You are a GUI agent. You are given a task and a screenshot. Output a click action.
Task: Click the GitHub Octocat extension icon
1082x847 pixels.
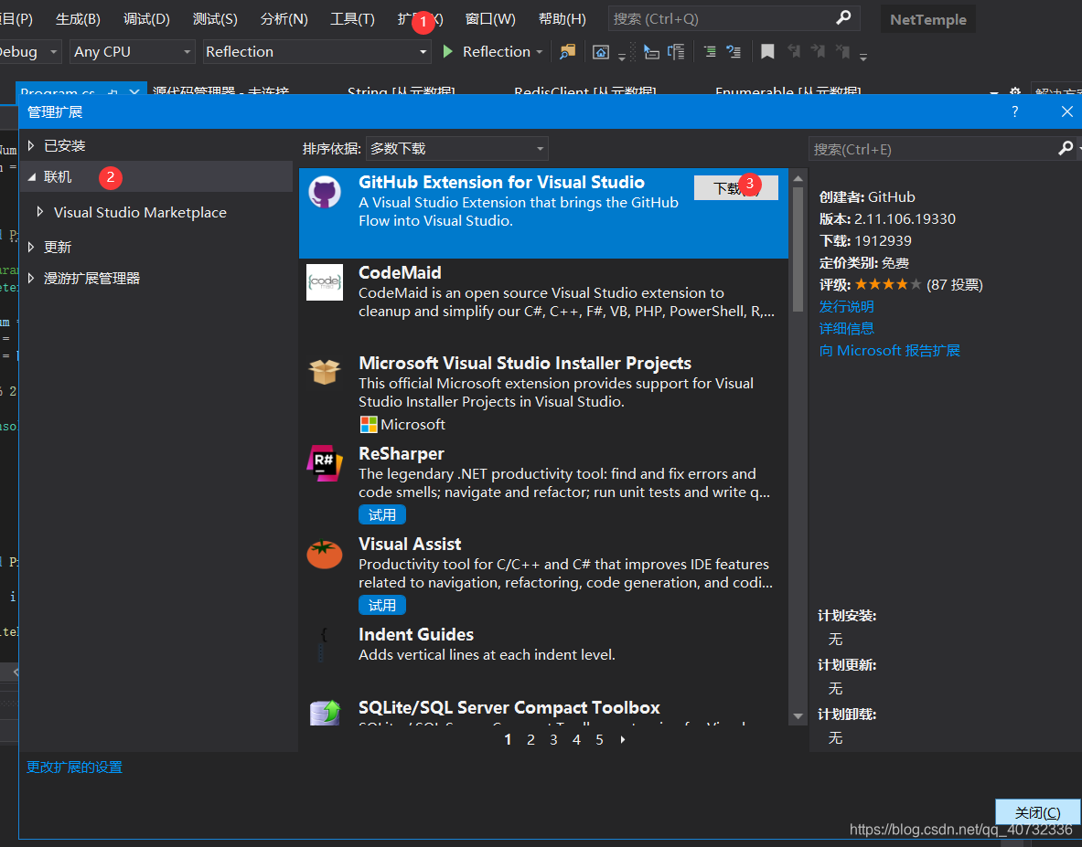pos(325,192)
